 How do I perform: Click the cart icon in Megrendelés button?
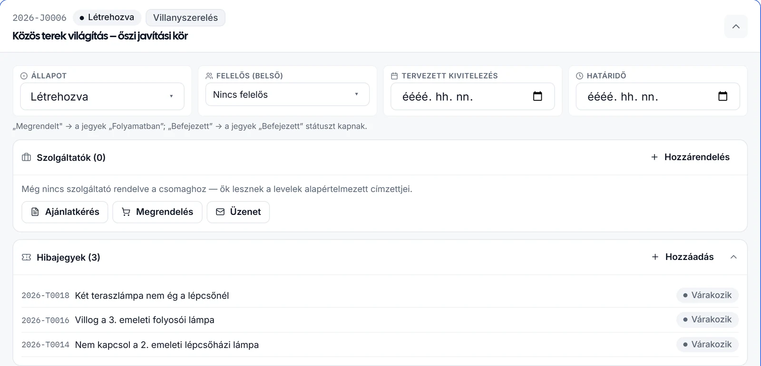pos(126,212)
